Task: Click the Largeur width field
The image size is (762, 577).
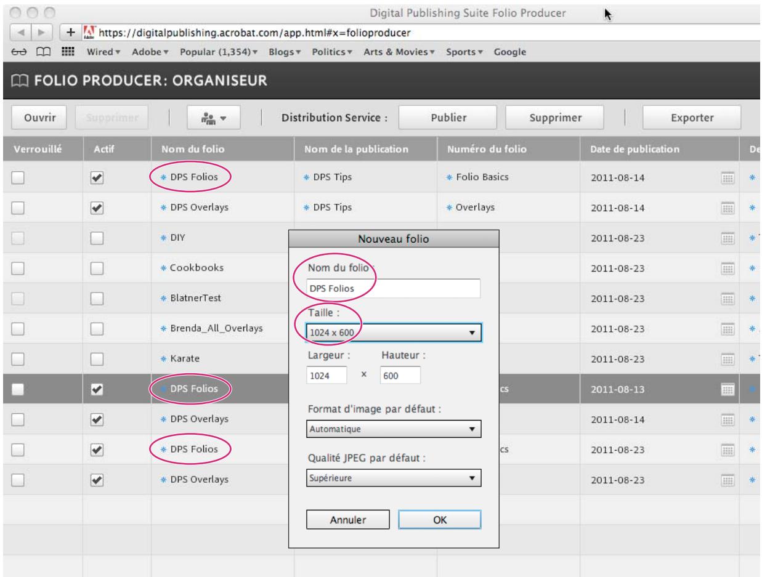Action: (x=326, y=375)
